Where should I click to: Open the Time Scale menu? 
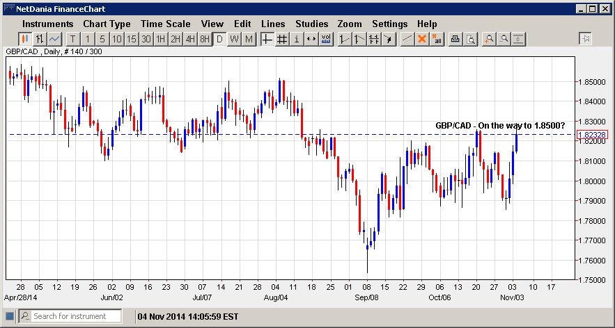pyautogui.click(x=166, y=24)
